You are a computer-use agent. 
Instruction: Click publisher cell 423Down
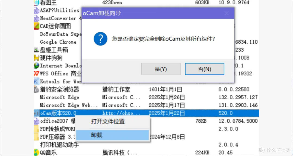[x=112, y=3]
